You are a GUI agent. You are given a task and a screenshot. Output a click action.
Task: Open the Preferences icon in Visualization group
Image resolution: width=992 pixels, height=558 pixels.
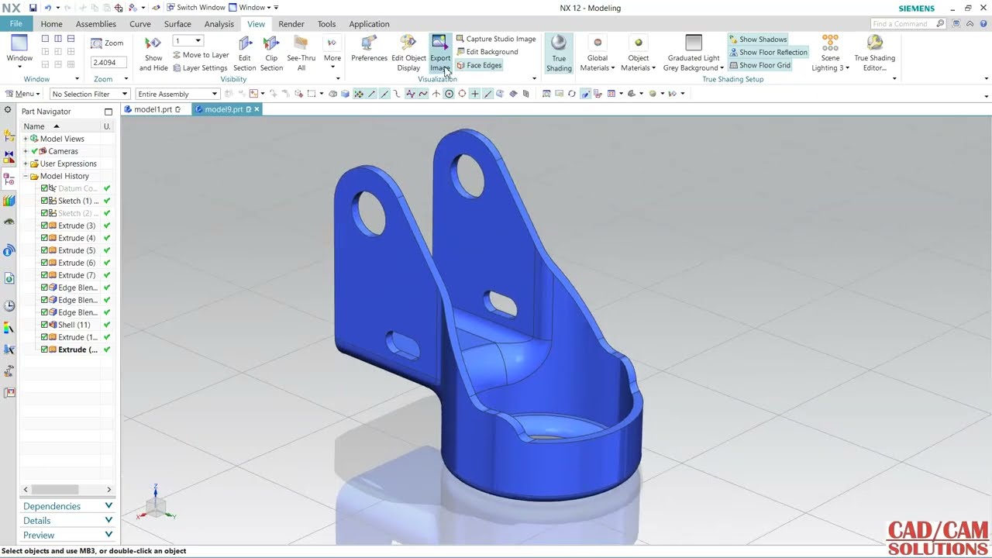click(x=369, y=43)
